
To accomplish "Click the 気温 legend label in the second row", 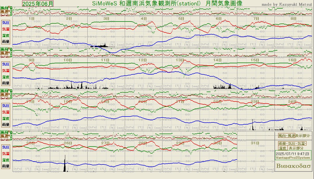I will point(6,71).
